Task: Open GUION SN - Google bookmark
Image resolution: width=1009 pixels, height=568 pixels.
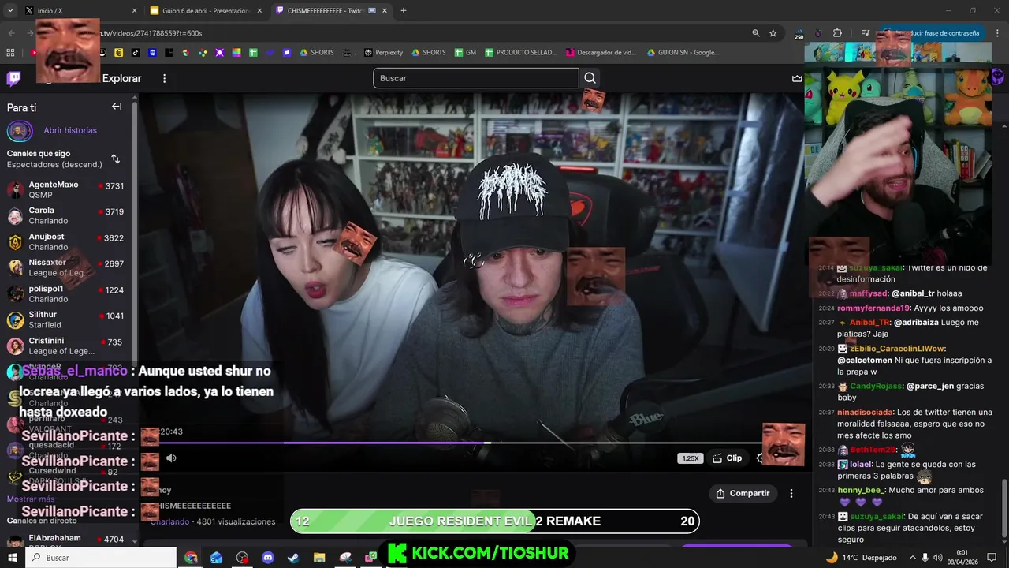Action: point(683,53)
